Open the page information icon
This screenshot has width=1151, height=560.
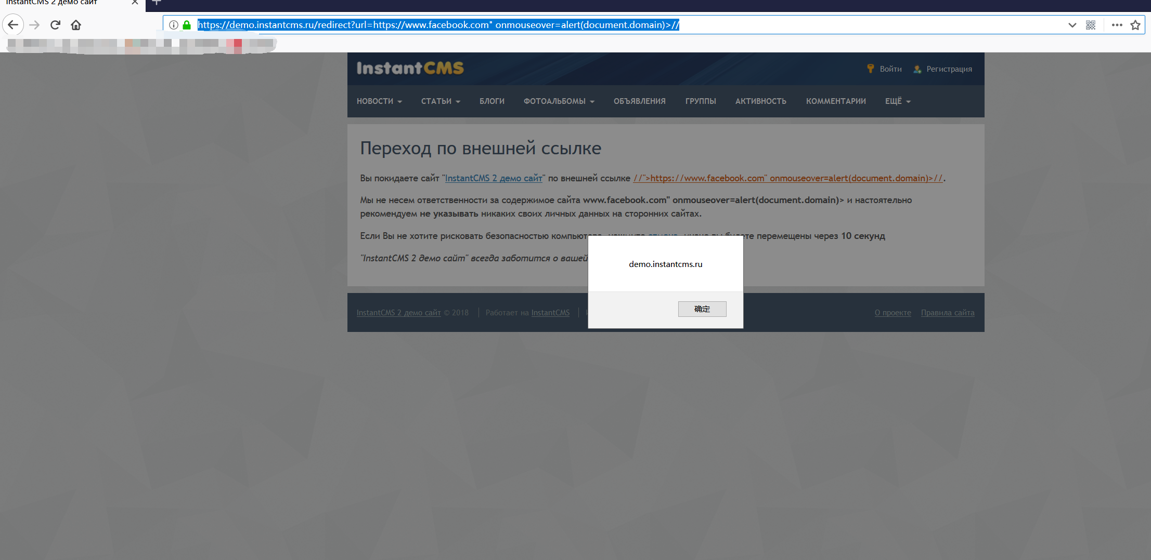(173, 24)
